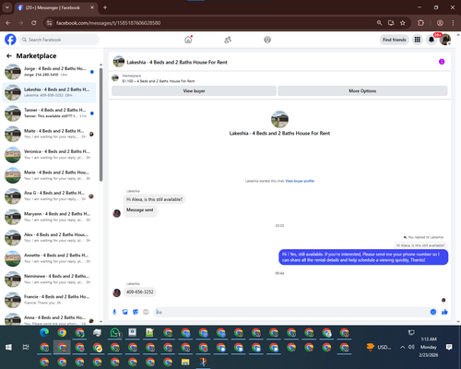The image size is (461, 369).
Task: Select Lakeshia's conversation in the list
Action: pos(49,92)
